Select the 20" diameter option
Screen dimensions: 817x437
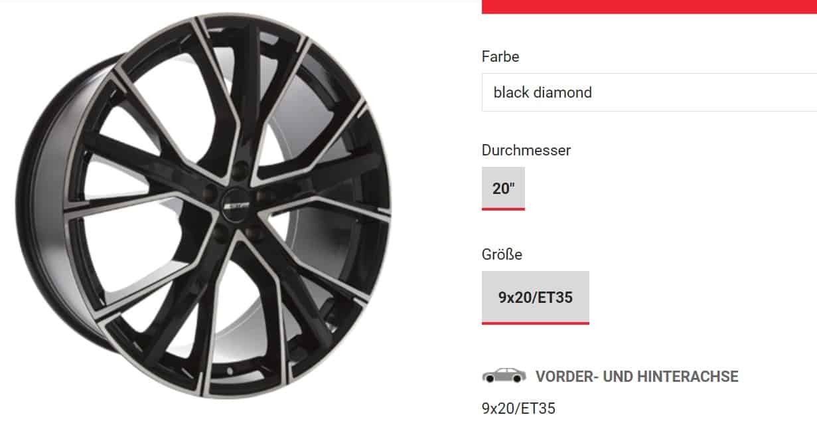(x=503, y=188)
